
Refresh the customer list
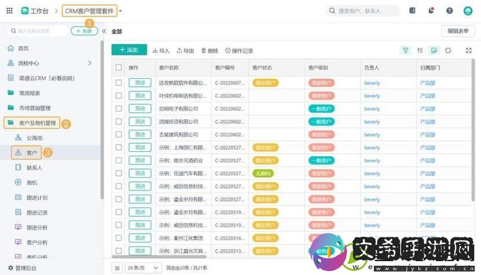(448, 50)
